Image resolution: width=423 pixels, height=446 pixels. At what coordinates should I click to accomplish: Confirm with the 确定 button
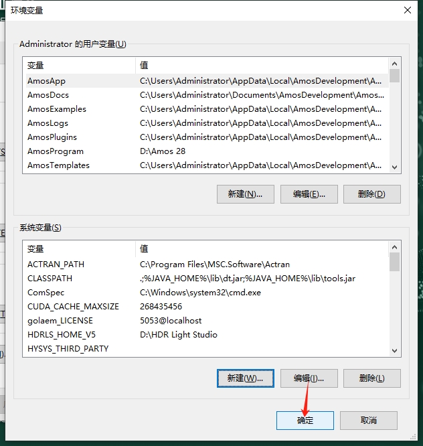click(x=305, y=421)
